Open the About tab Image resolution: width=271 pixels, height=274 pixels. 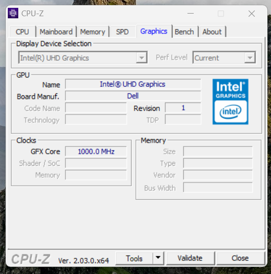212,32
